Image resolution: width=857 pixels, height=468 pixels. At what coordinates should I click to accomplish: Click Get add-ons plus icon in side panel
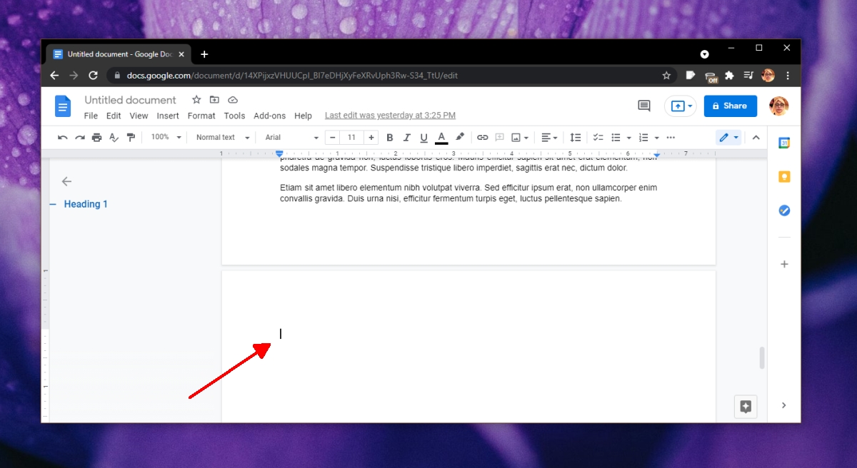coord(784,264)
